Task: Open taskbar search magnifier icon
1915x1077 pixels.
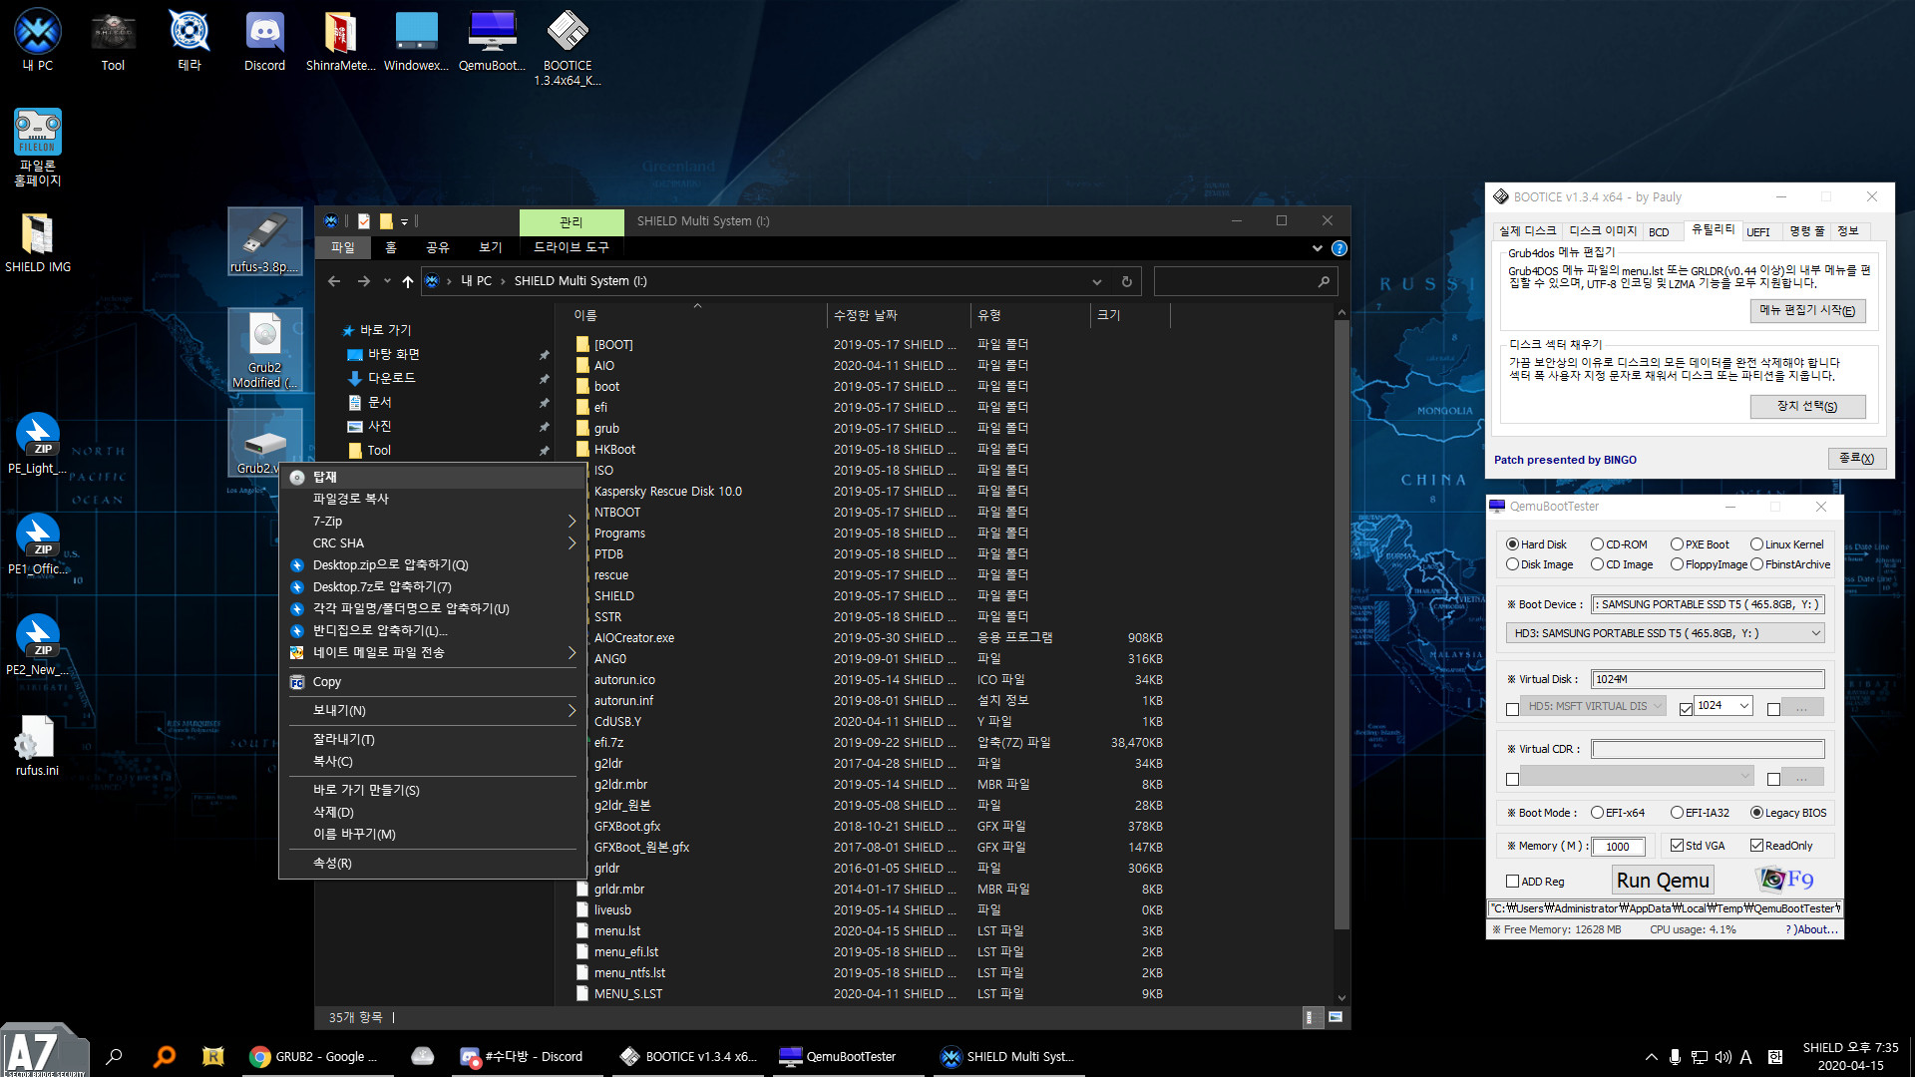Action: pos(115,1056)
